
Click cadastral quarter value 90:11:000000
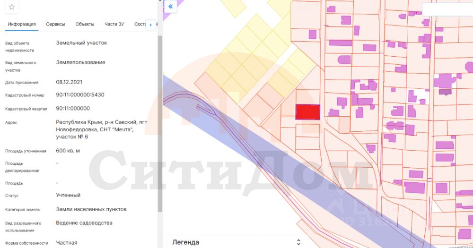[x=73, y=108]
